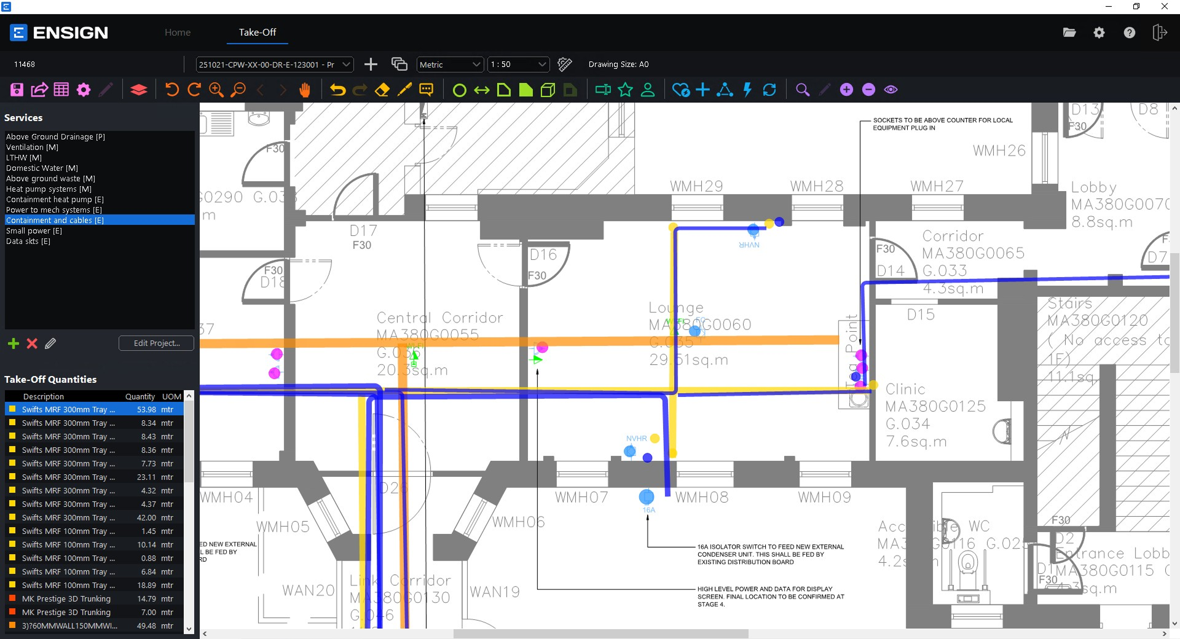Expand the Metric units dropdown
This screenshot has width=1180, height=639.
pyautogui.click(x=450, y=65)
